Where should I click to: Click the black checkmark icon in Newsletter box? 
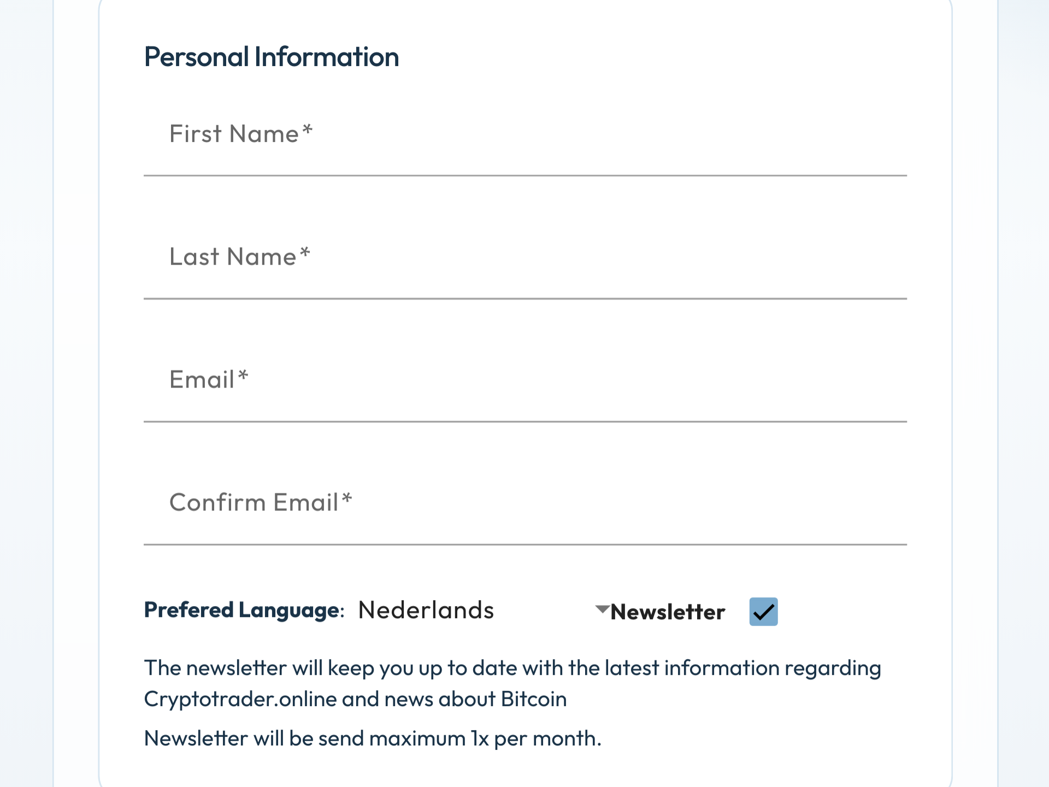point(763,612)
